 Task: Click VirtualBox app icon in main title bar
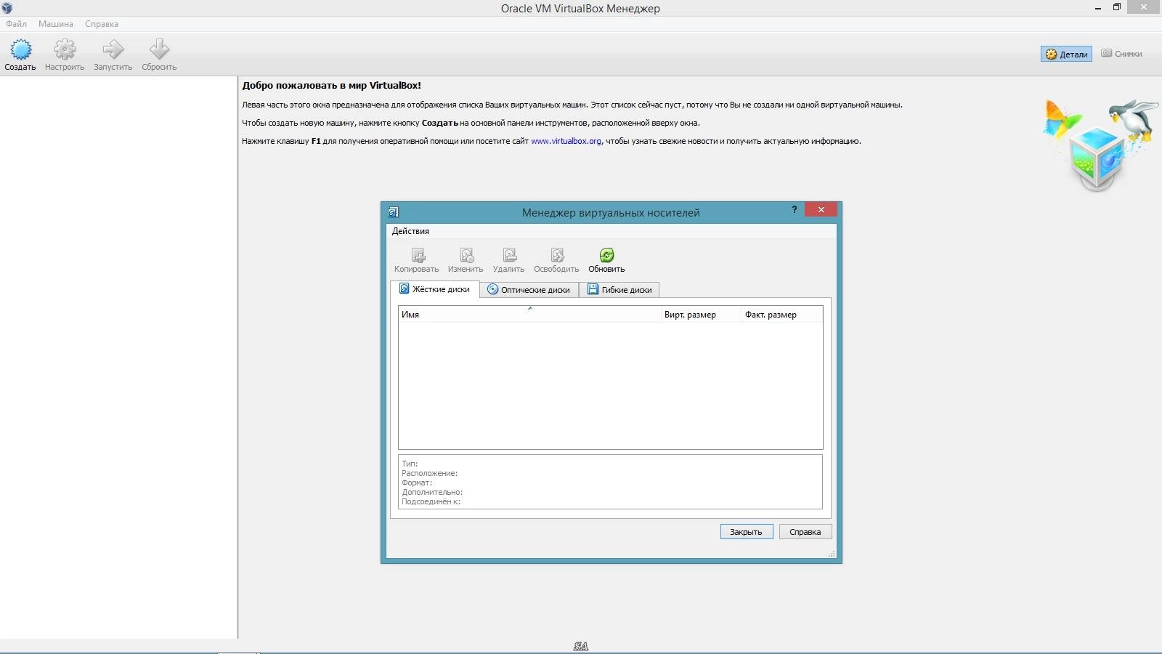click(7, 8)
